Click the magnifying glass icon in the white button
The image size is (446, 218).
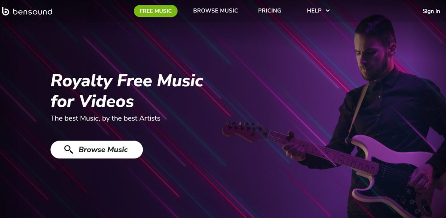click(69, 149)
